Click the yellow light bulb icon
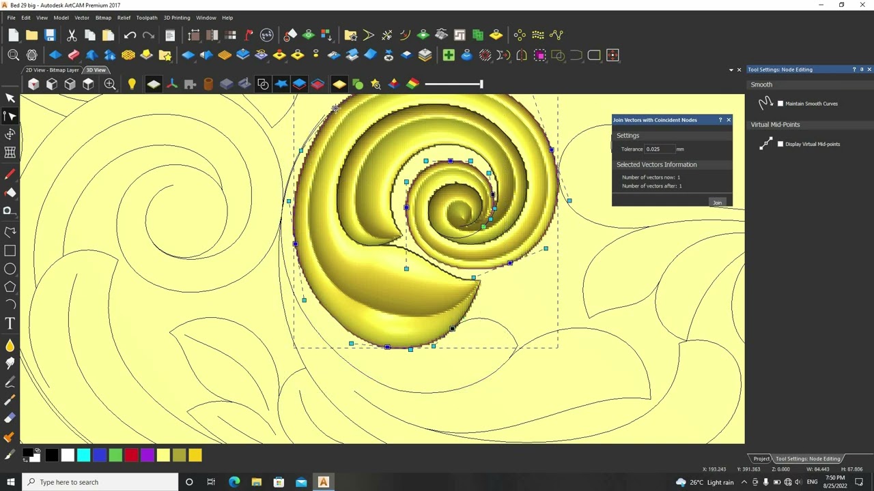Image resolution: width=874 pixels, height=491 pixels. click(132, 84)
